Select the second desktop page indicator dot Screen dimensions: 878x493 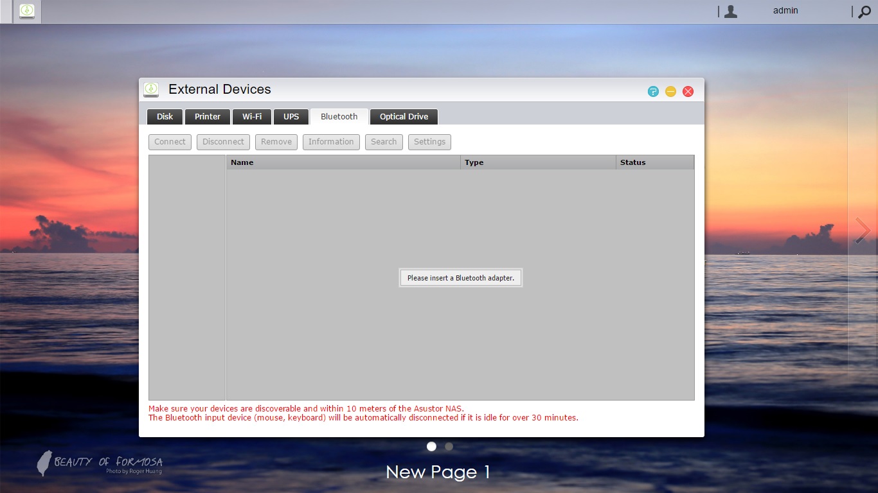point(449,446)
